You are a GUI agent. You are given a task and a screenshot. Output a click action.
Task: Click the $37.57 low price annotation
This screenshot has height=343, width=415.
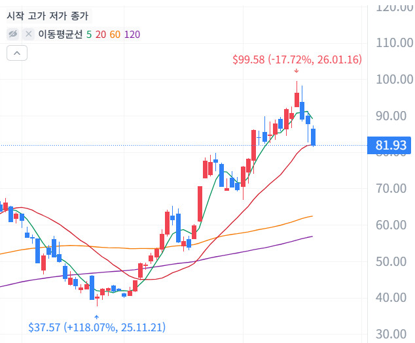[96, 326]
